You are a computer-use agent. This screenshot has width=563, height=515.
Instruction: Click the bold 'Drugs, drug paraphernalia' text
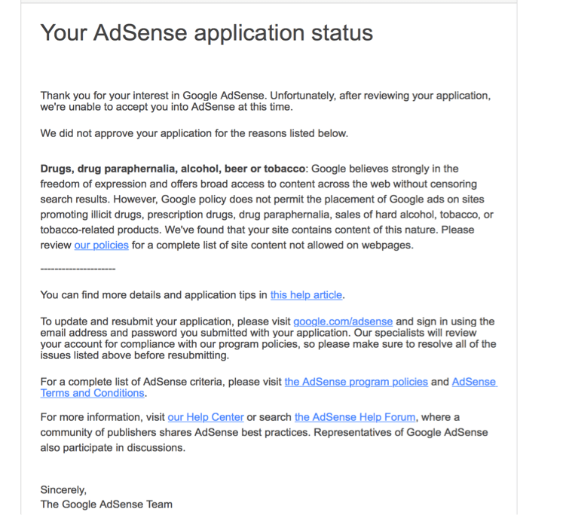click(x=173, y=169)
